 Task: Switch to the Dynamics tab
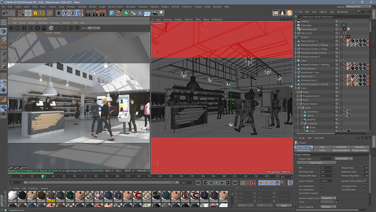point(360,147)
